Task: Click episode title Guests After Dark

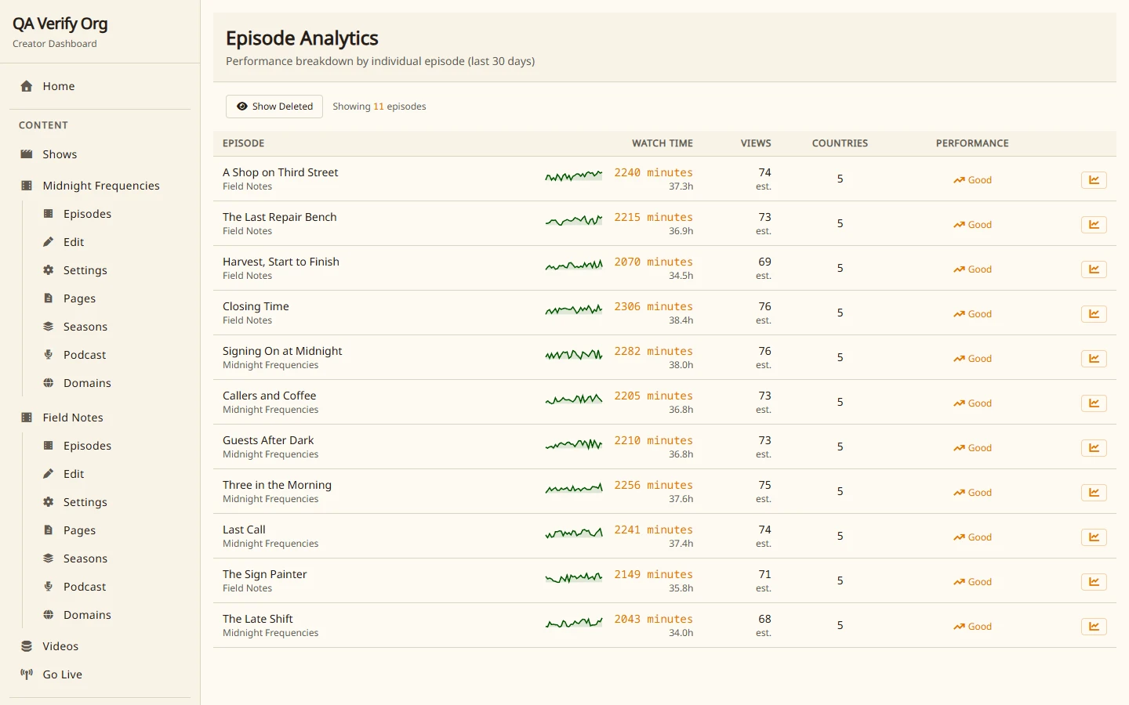Action: (x=268, y=440)
